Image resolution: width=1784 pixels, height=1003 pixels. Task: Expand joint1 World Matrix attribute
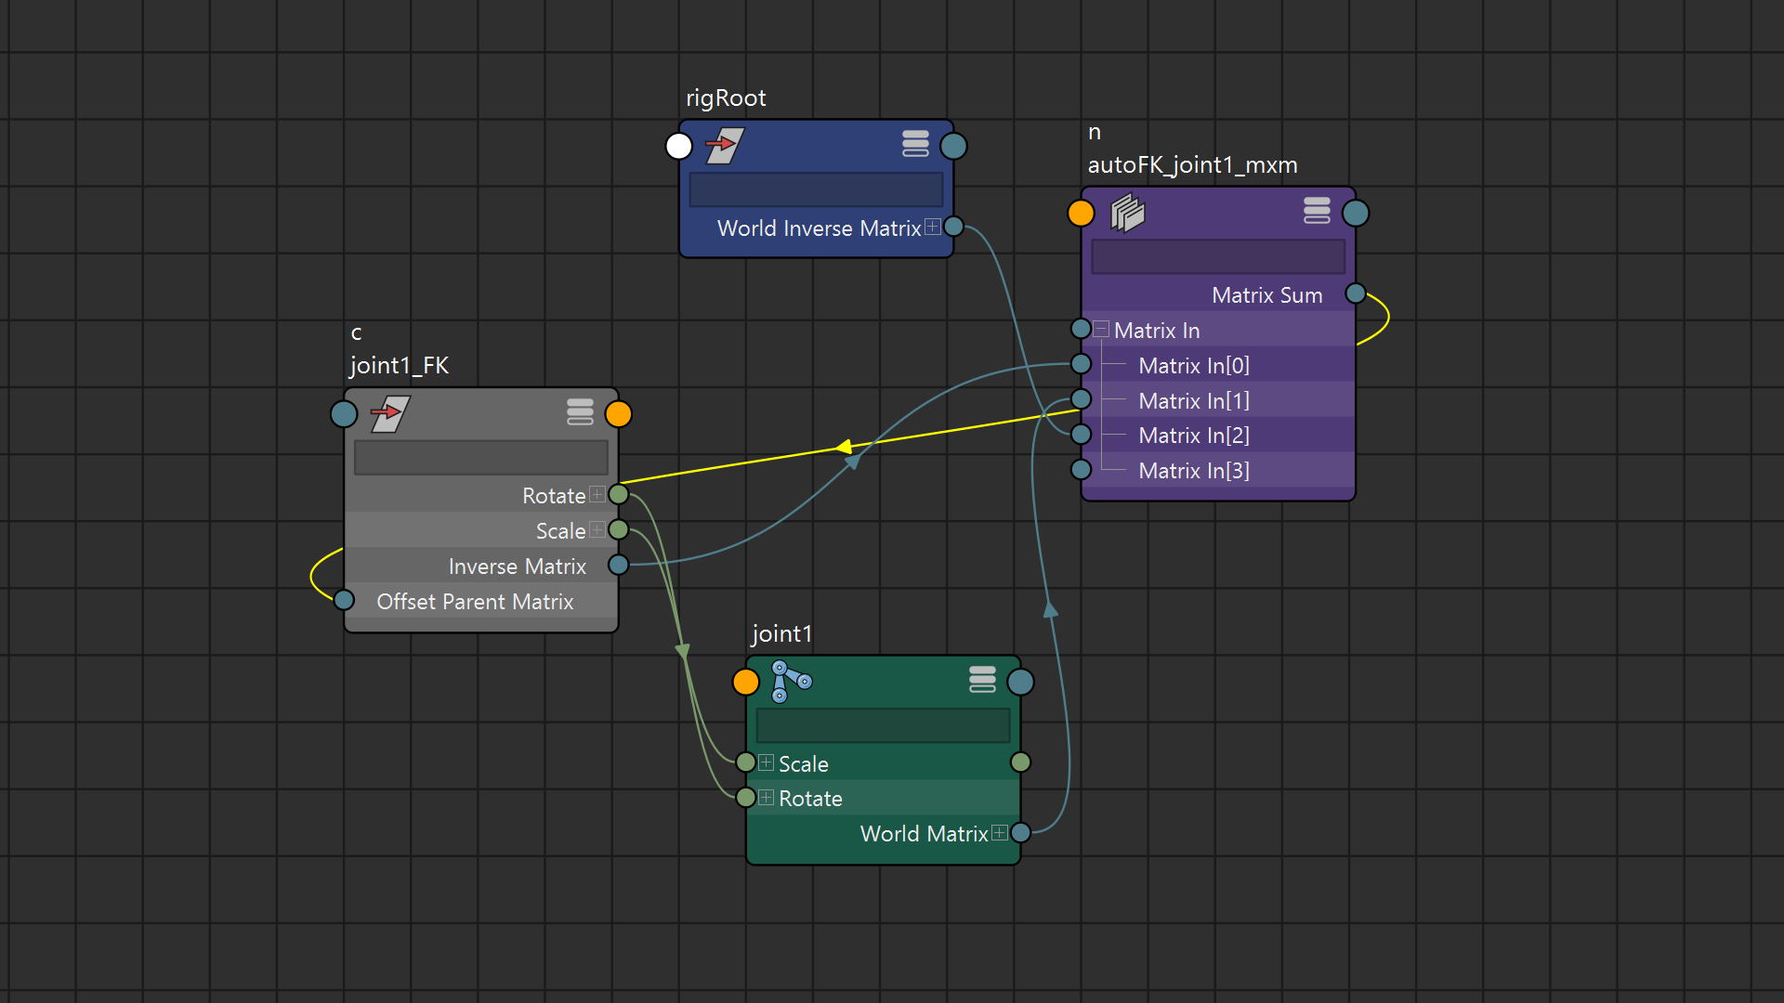click(1000, 832)
